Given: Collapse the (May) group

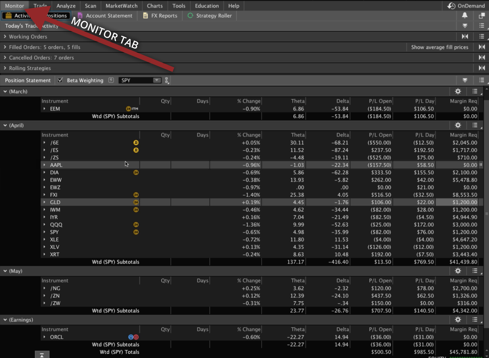Looking at the screenshot, I should [5, 271].
